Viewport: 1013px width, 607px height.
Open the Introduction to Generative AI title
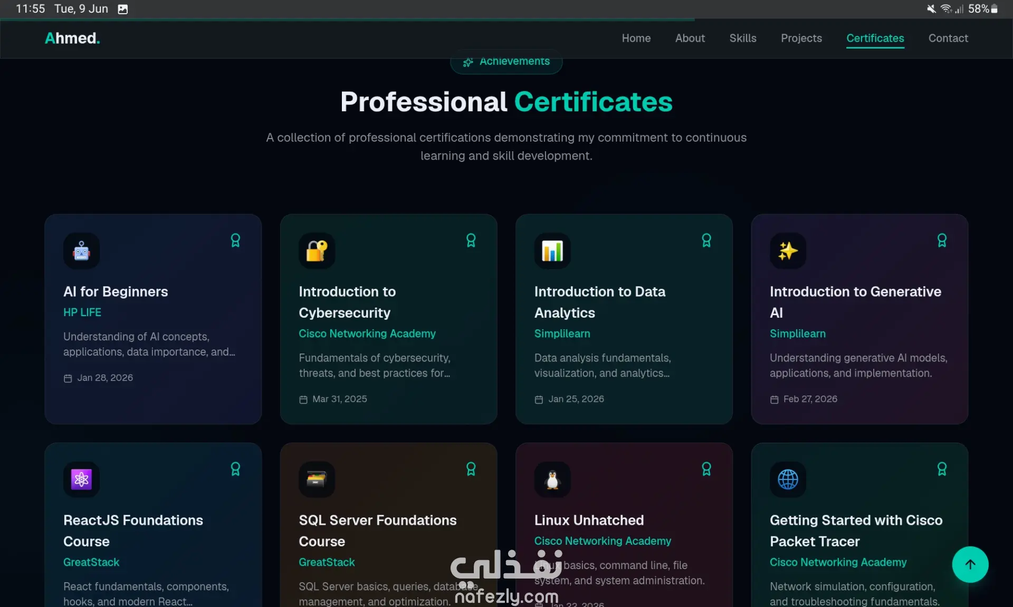(855, 302)
